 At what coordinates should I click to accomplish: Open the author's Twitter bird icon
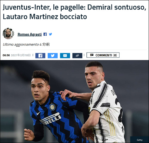[50, 34]
